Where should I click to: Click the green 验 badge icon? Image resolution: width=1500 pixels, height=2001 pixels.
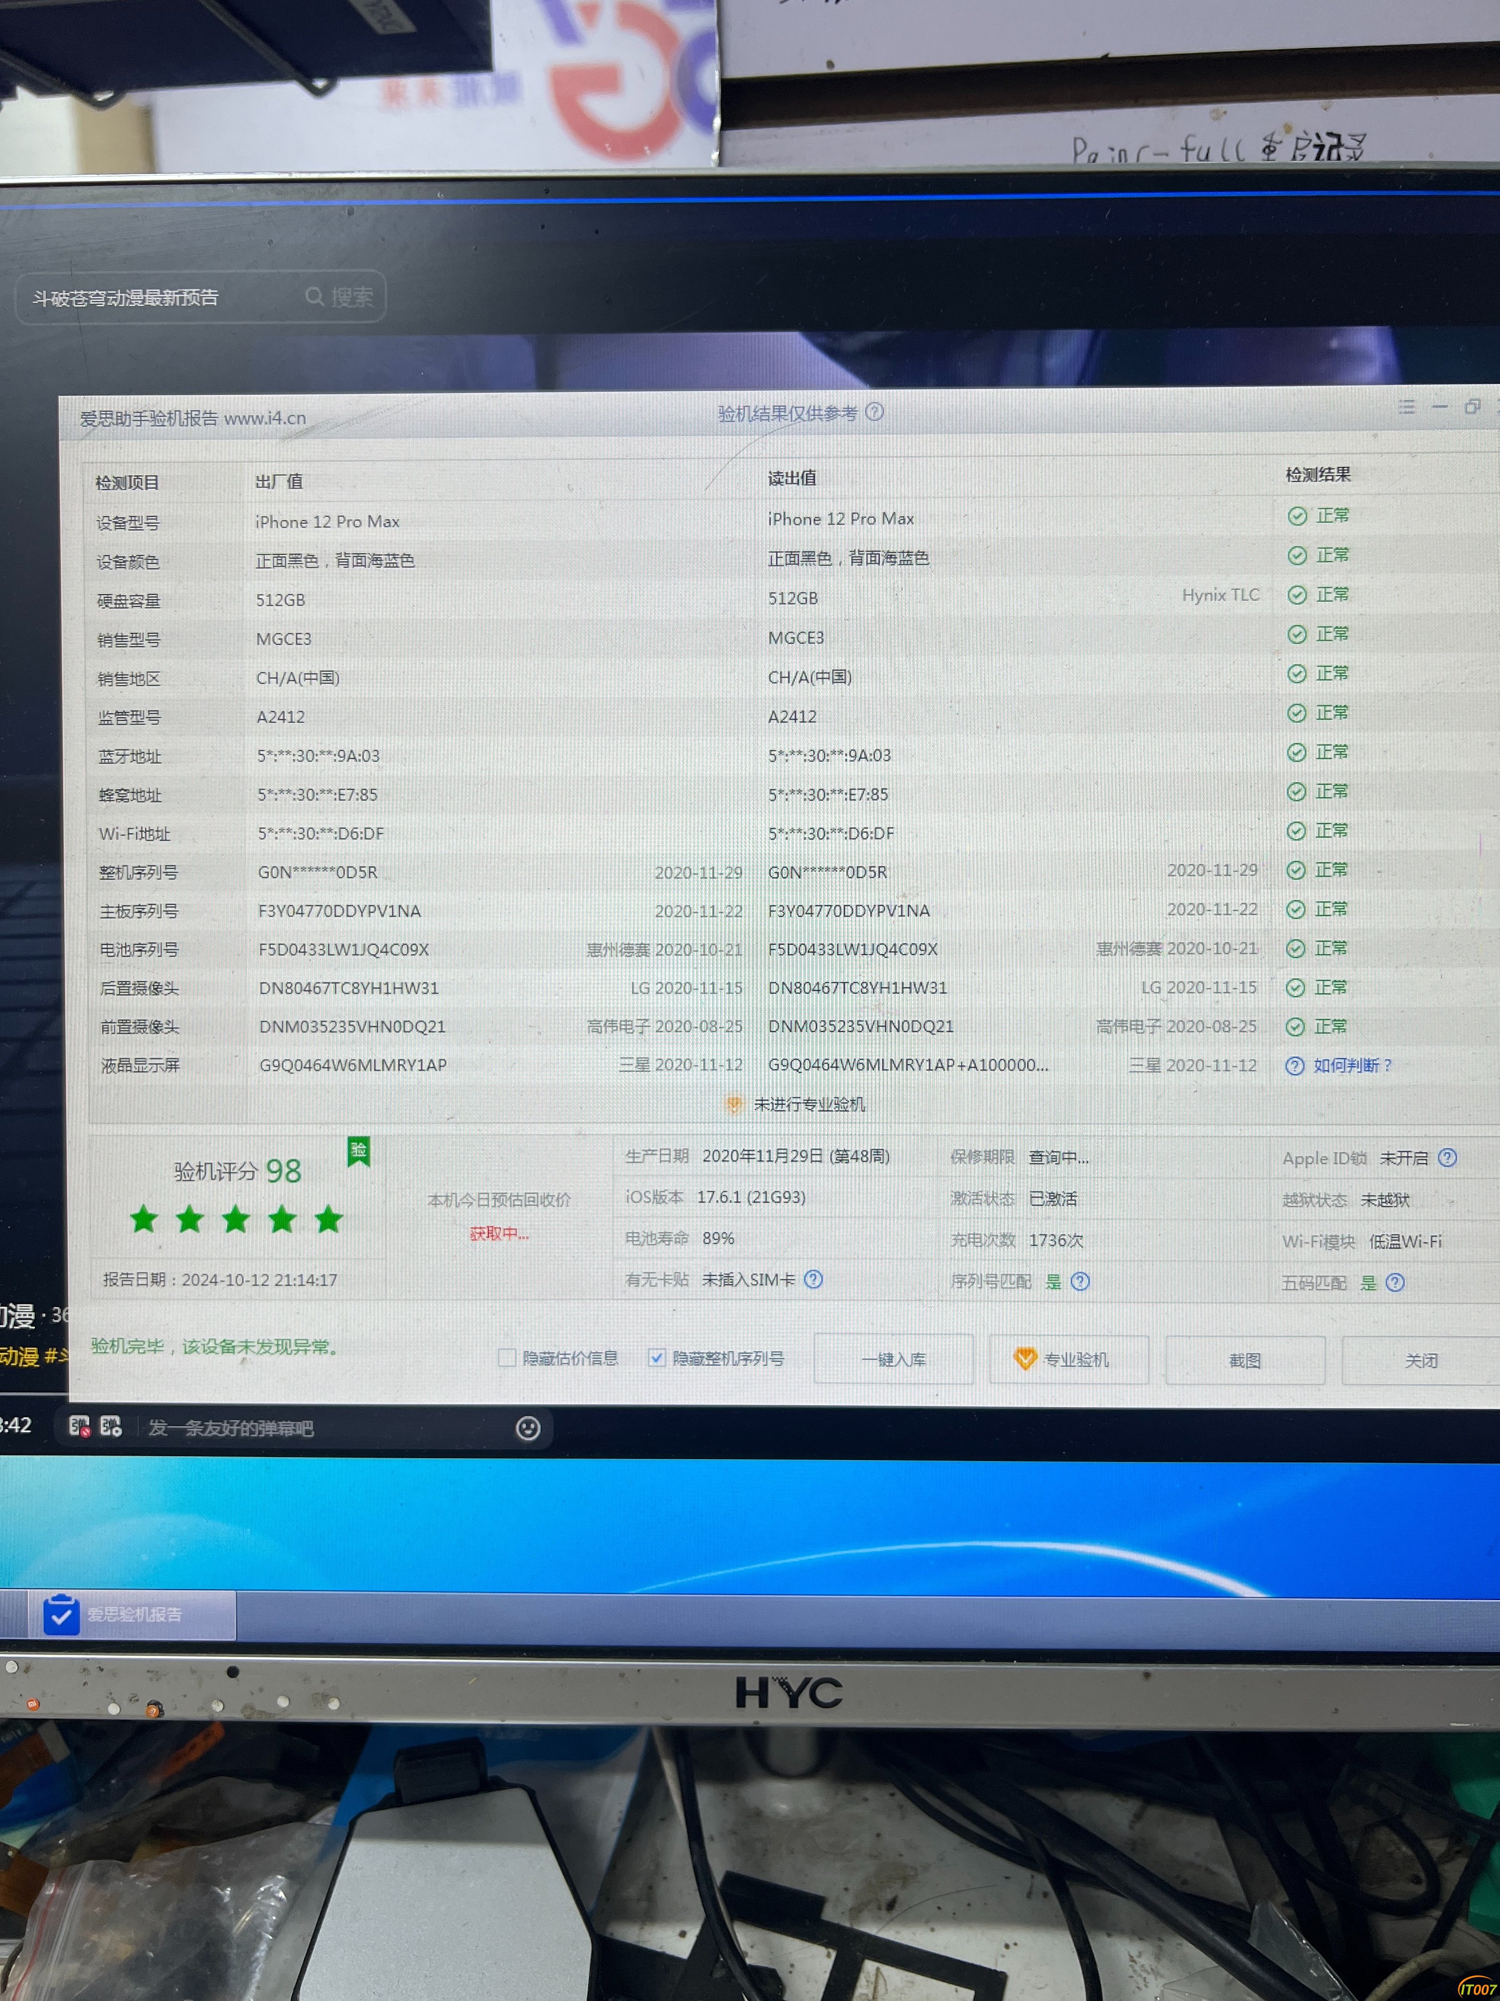(x=359, y=1151)
